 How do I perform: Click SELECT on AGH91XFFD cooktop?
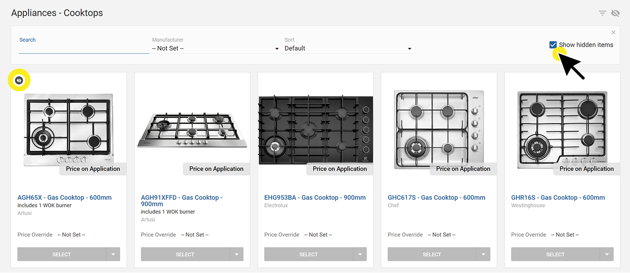click(185, 254)
